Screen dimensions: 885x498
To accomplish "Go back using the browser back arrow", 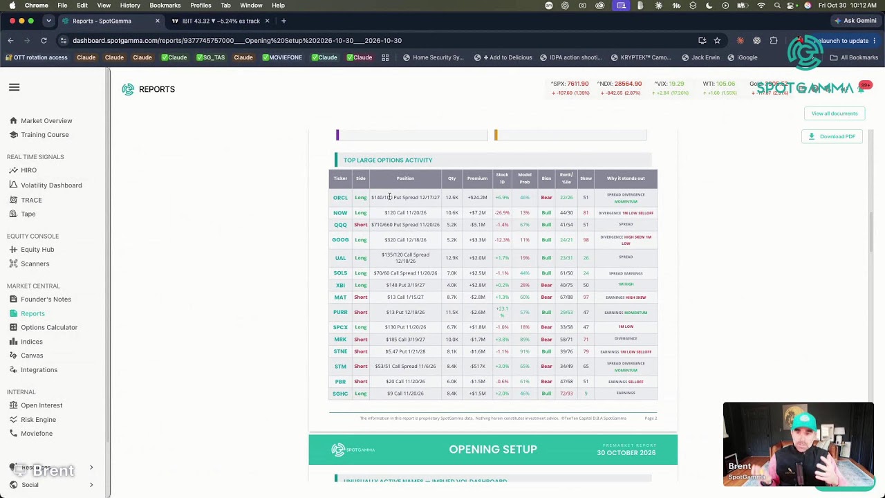I will [11, 41].
